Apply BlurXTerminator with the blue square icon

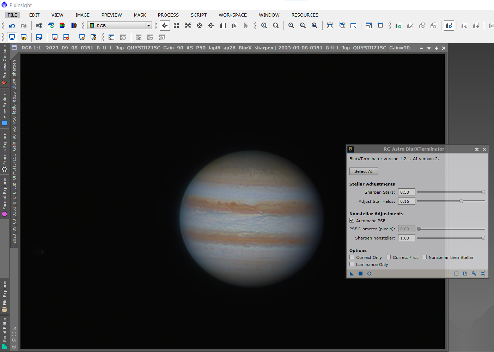(x=360, y=274)
